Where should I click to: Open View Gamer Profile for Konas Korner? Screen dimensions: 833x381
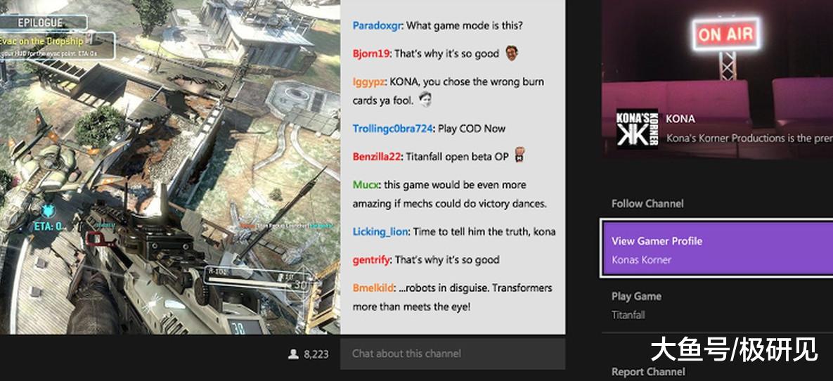pyautogui.click(x=717, y=250)
